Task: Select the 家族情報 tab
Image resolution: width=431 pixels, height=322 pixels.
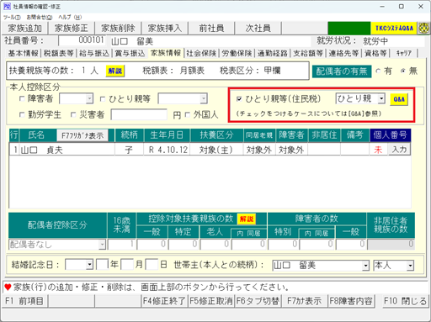Action: pos(166,53)
